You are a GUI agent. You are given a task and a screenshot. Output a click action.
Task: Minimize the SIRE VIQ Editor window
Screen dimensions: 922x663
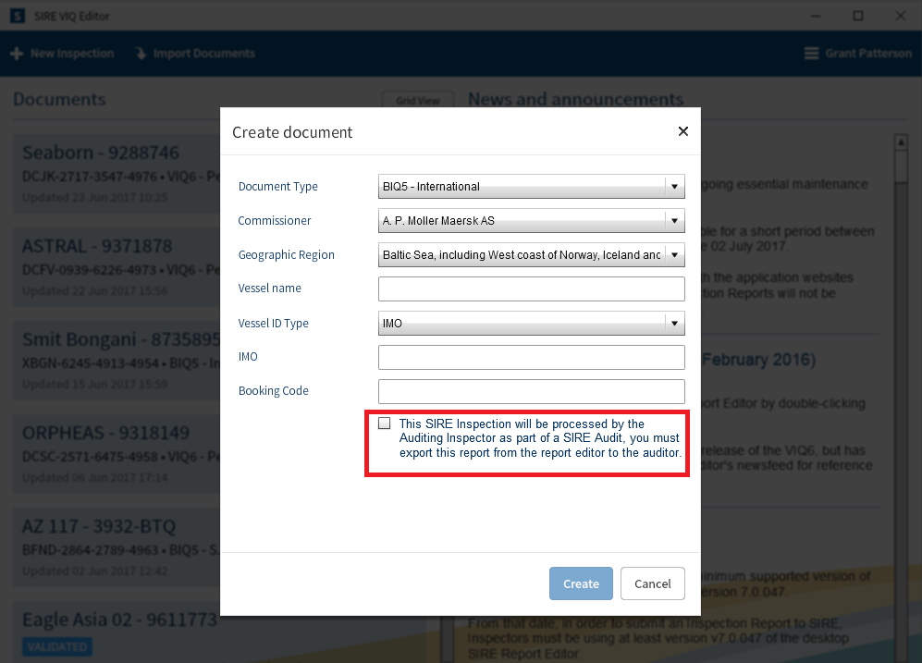point(815,16)
